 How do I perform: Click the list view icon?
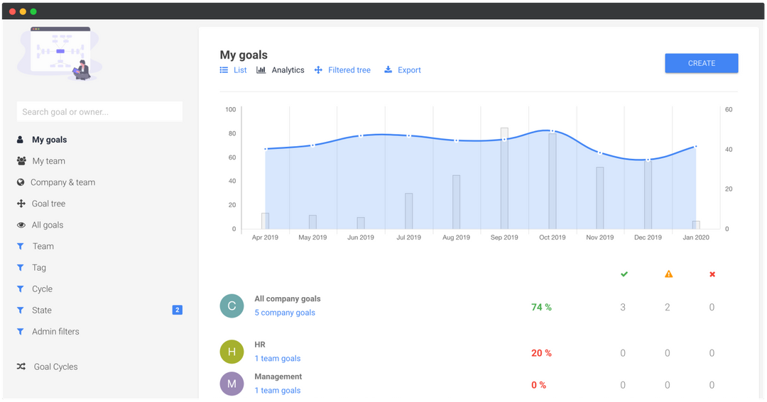tap(224, 70)
